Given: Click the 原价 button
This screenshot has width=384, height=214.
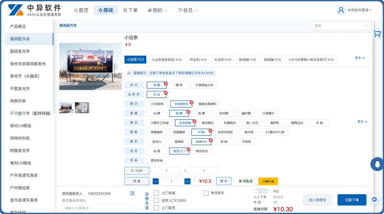Looking at the screenshot, I should [x=224, y=181].
